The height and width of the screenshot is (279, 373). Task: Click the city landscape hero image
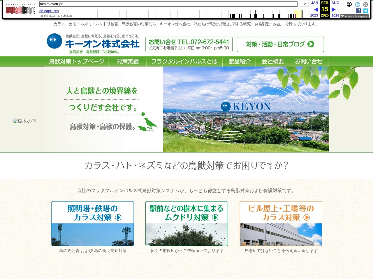click(246, 109)
